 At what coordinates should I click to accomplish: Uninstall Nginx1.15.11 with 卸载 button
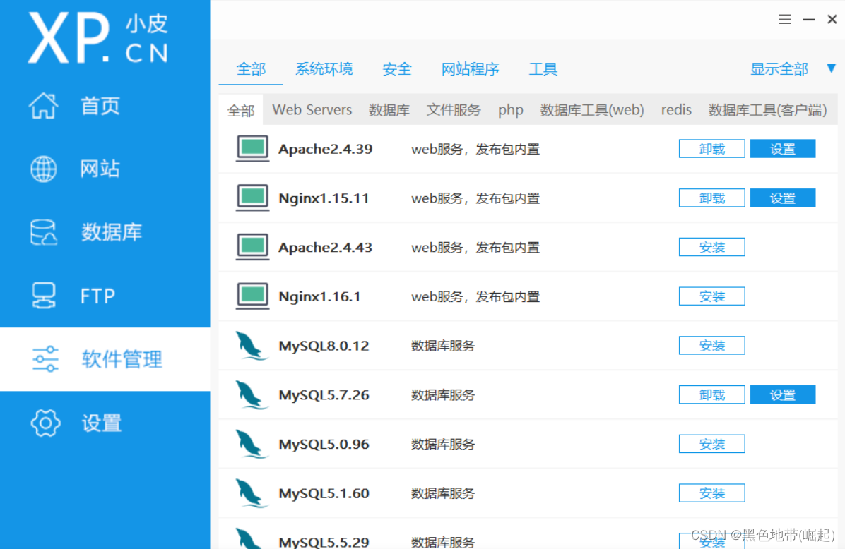pos(712,198)
